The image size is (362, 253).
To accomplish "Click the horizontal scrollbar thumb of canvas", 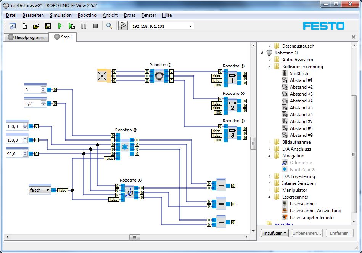I will (135, 237).
